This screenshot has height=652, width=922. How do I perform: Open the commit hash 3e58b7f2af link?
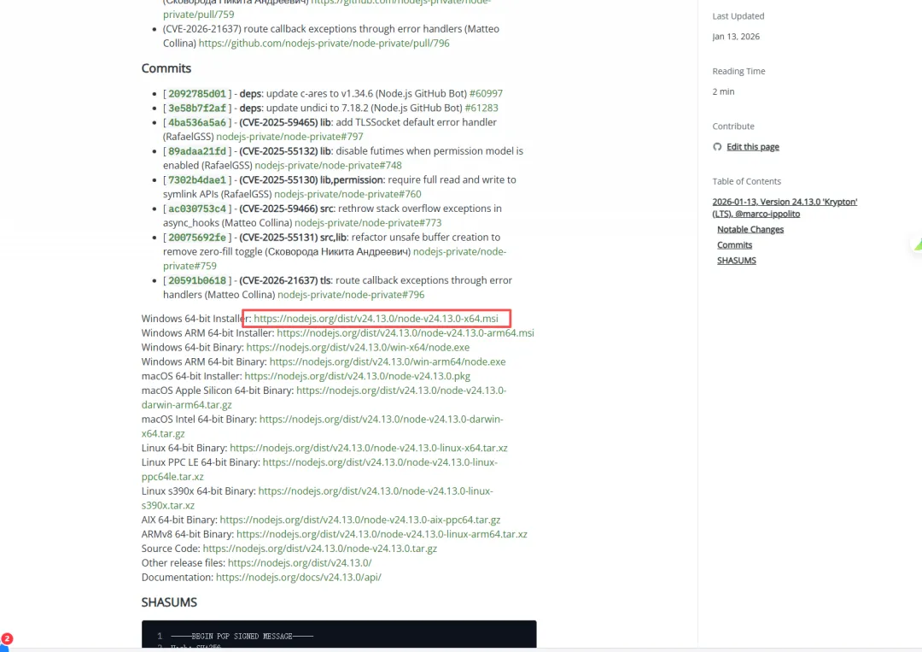coord(197,109)
